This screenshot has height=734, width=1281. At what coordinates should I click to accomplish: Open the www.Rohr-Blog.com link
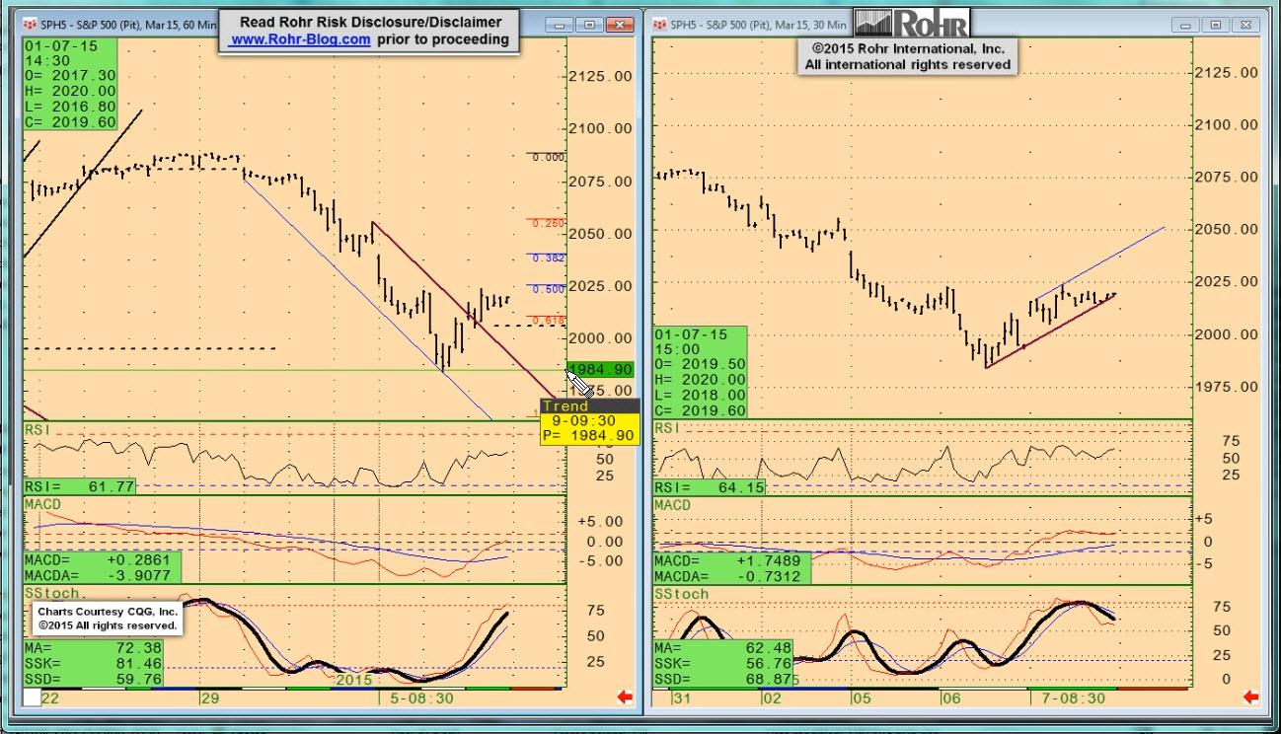[x=300, y=39]
